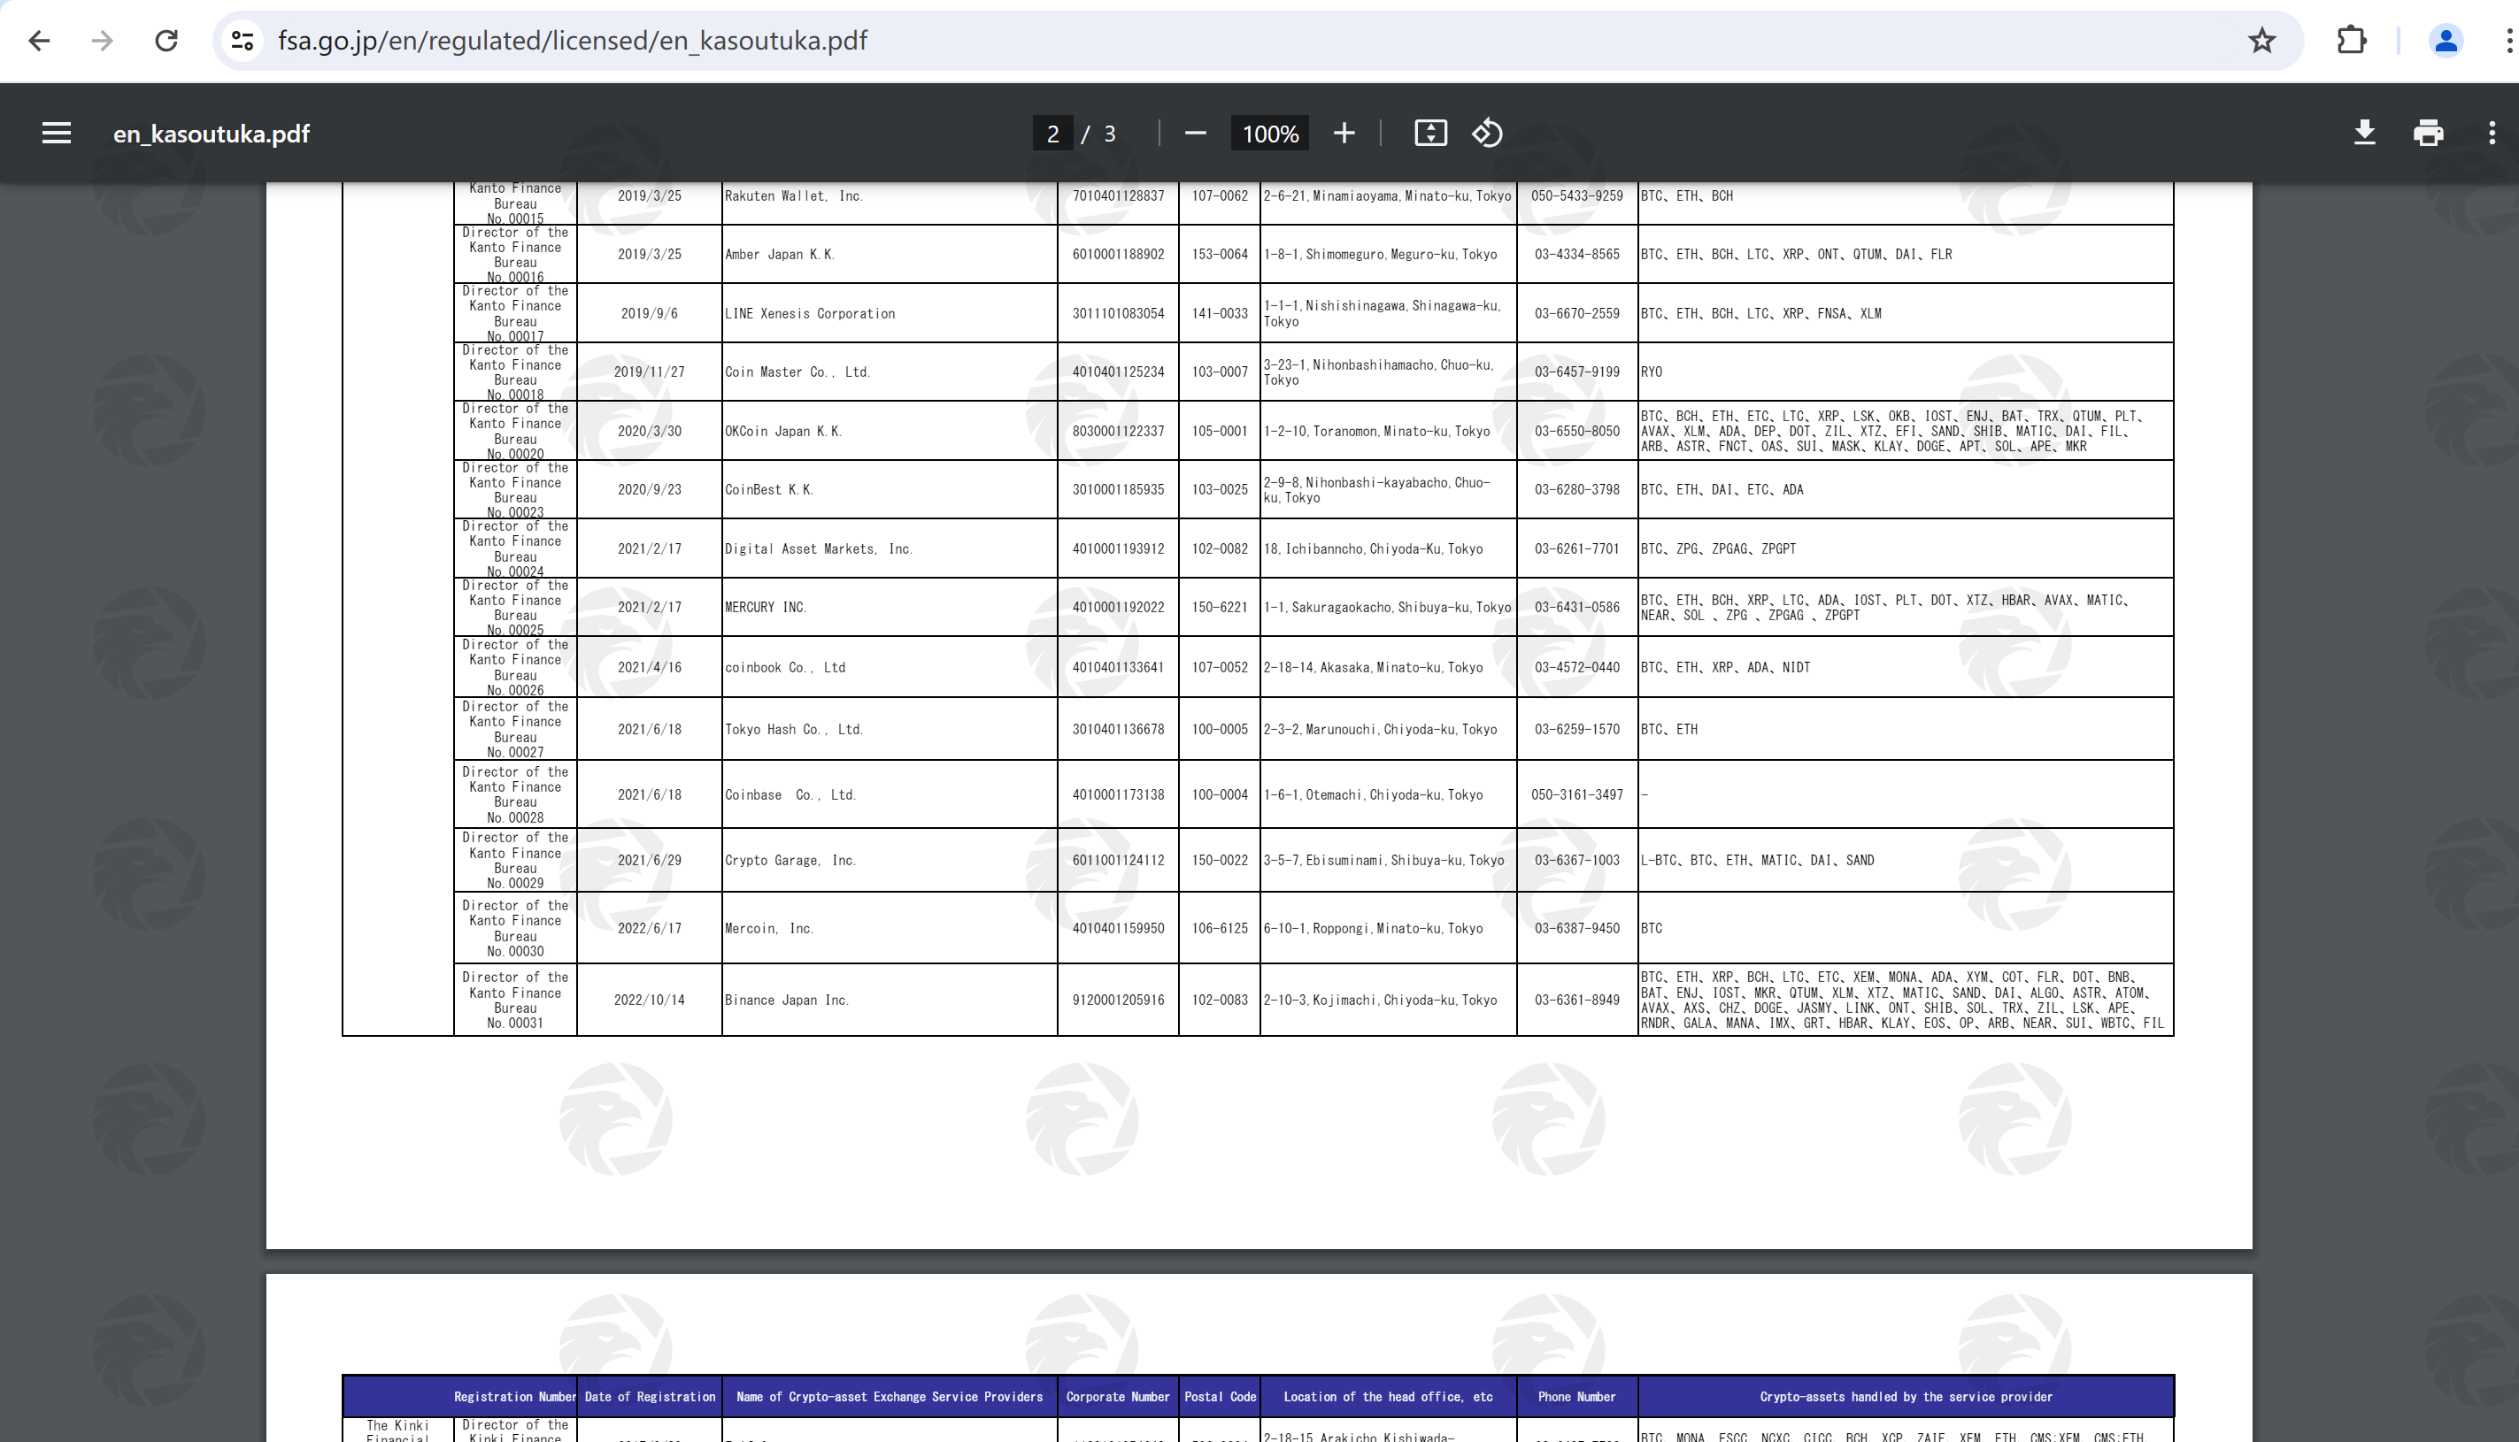
Task: Go back to the previous page
Action: 39,41
